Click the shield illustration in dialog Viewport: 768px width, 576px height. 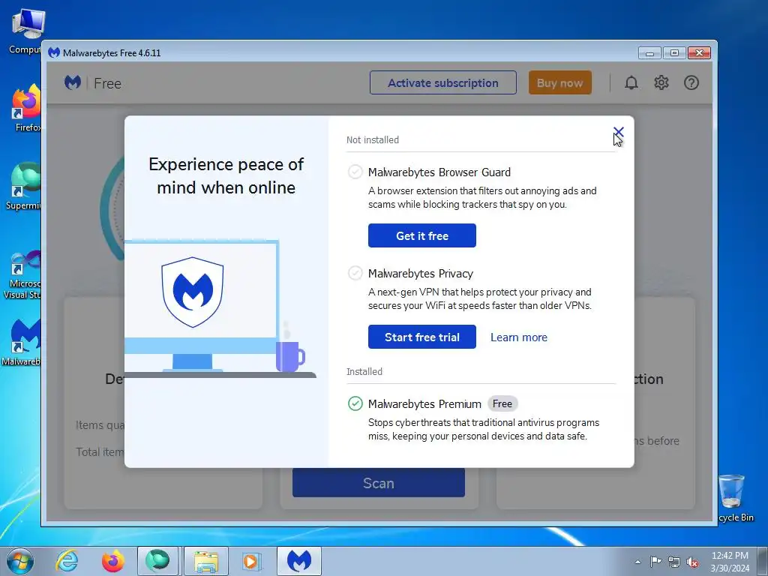click(x=193, y=292)
